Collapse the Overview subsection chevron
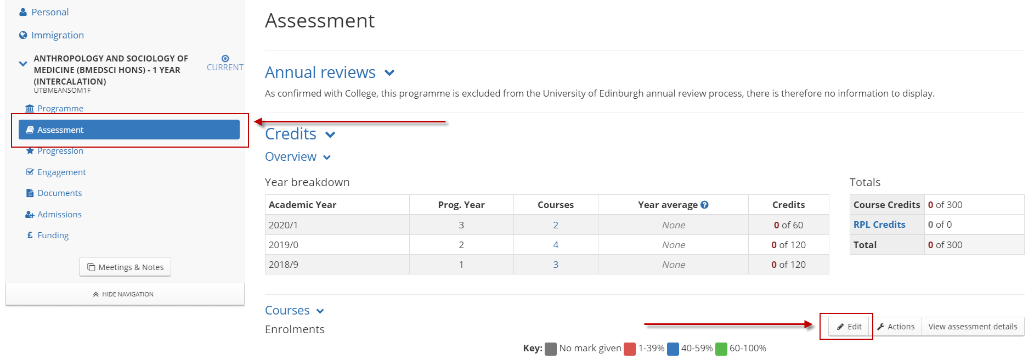 (327, 158)
